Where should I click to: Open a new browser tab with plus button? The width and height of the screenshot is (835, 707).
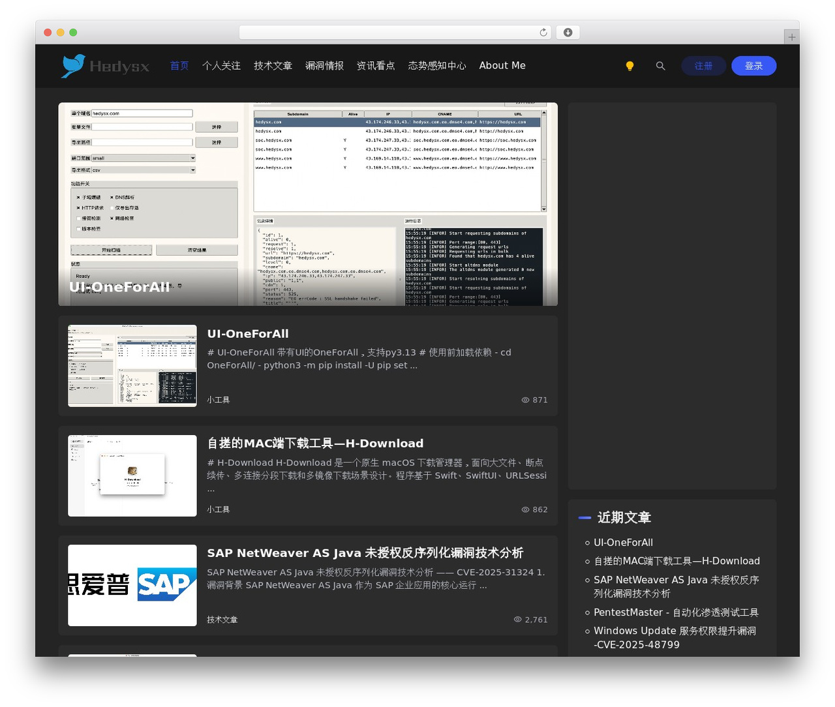point(791,37)
